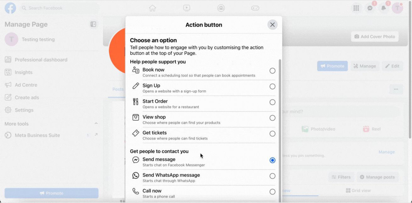Viewport: 412px width, 203px height.
Task: Select the Sign Up radio button
Action: click(272, 86)
